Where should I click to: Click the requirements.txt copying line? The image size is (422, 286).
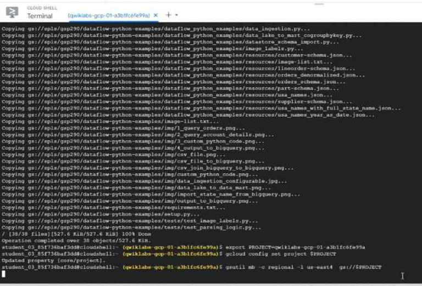(x=113, y=208)
